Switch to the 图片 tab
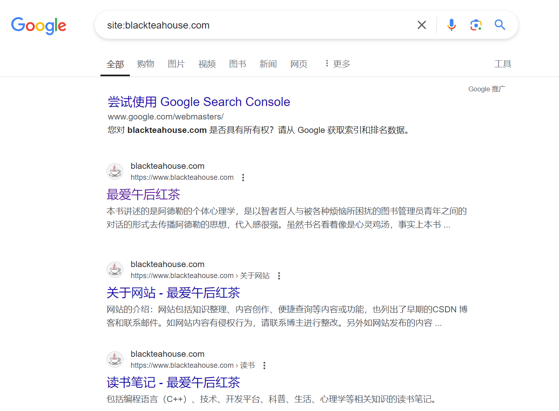Screen dimensions: 559x411 pos(176,64)
